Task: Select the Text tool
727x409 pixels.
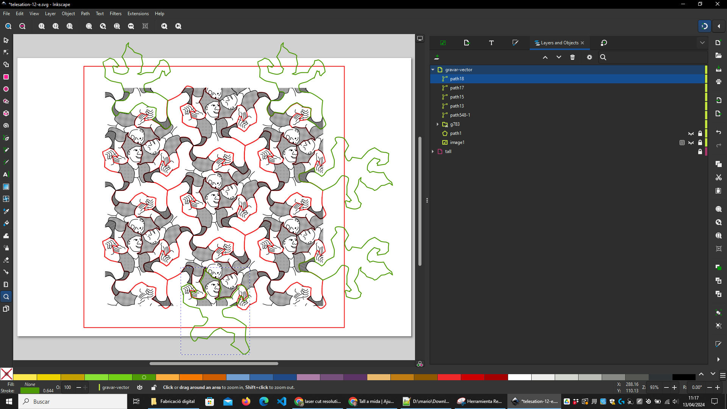Action: pos(6,174)
